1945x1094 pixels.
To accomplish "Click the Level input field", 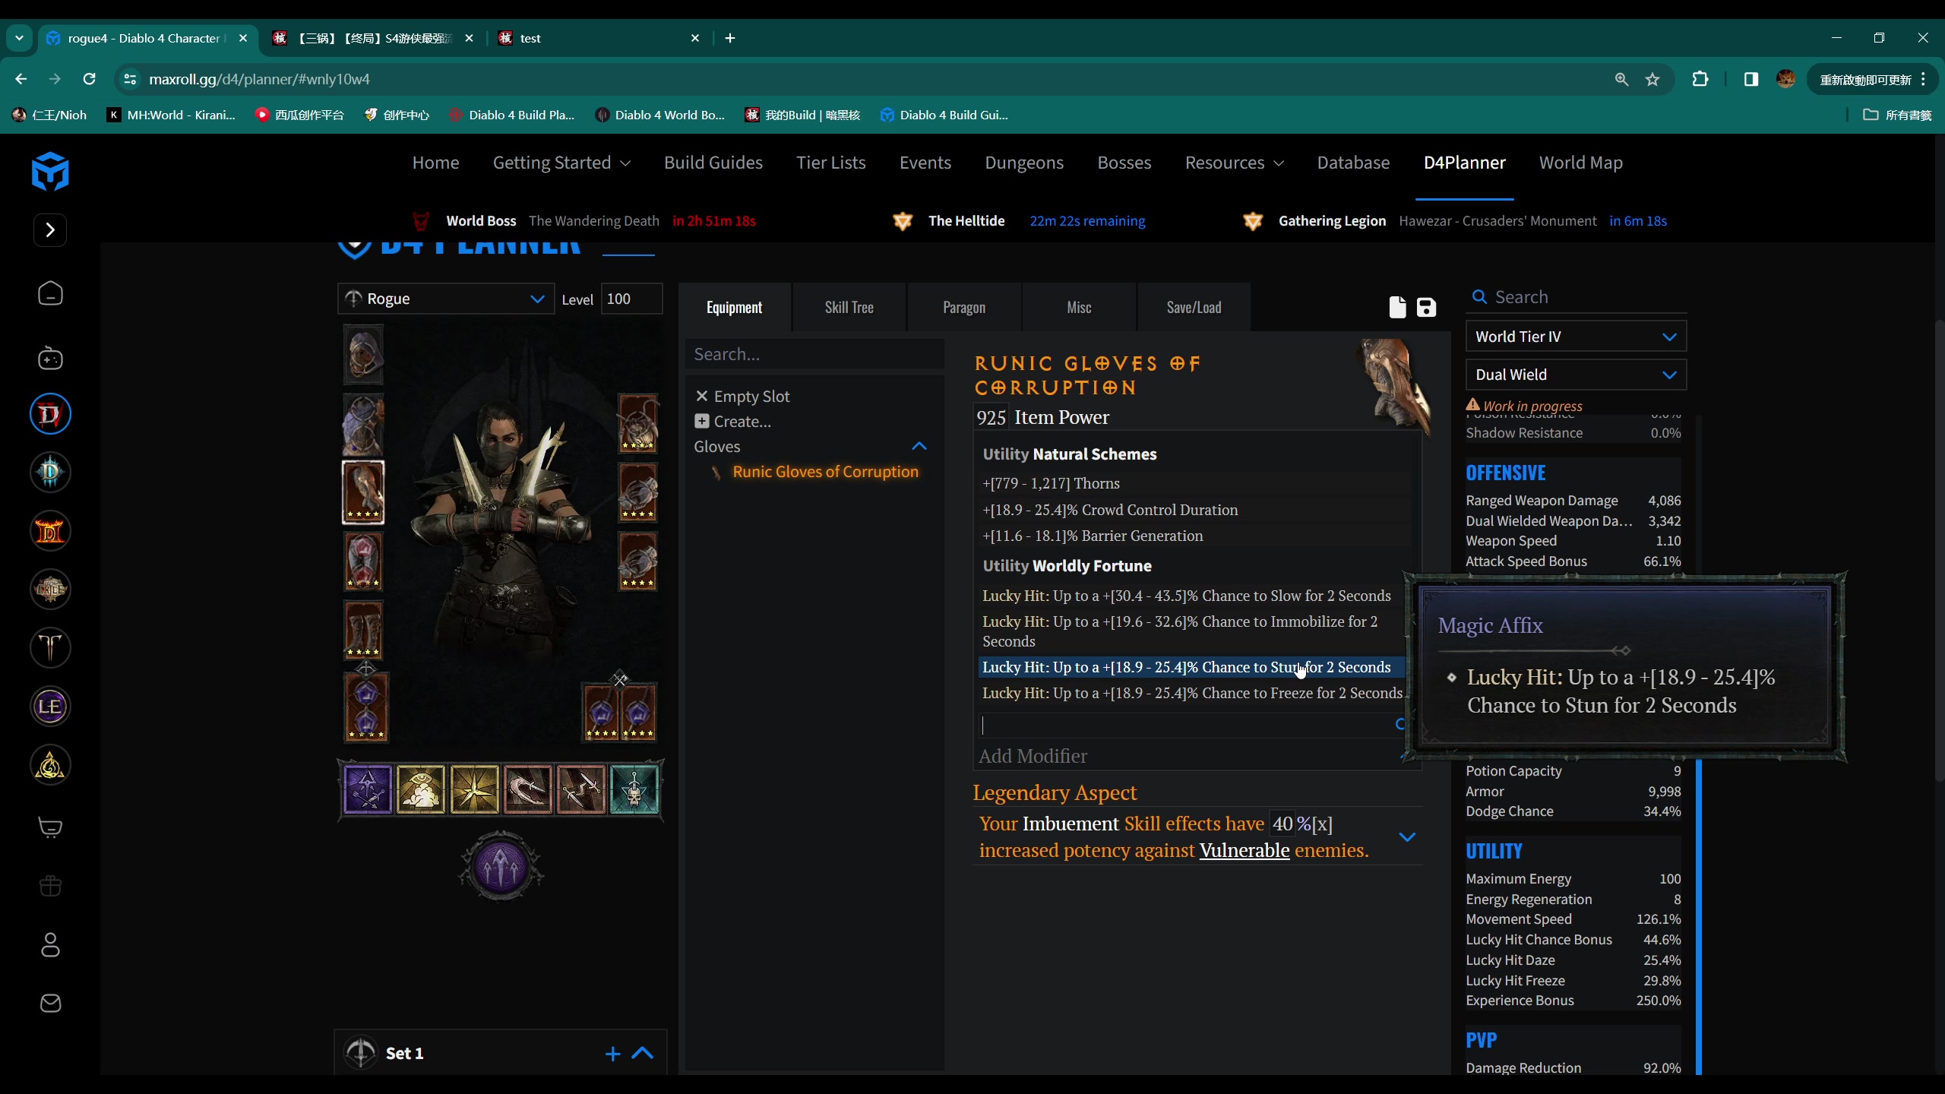I will [631, 299].
